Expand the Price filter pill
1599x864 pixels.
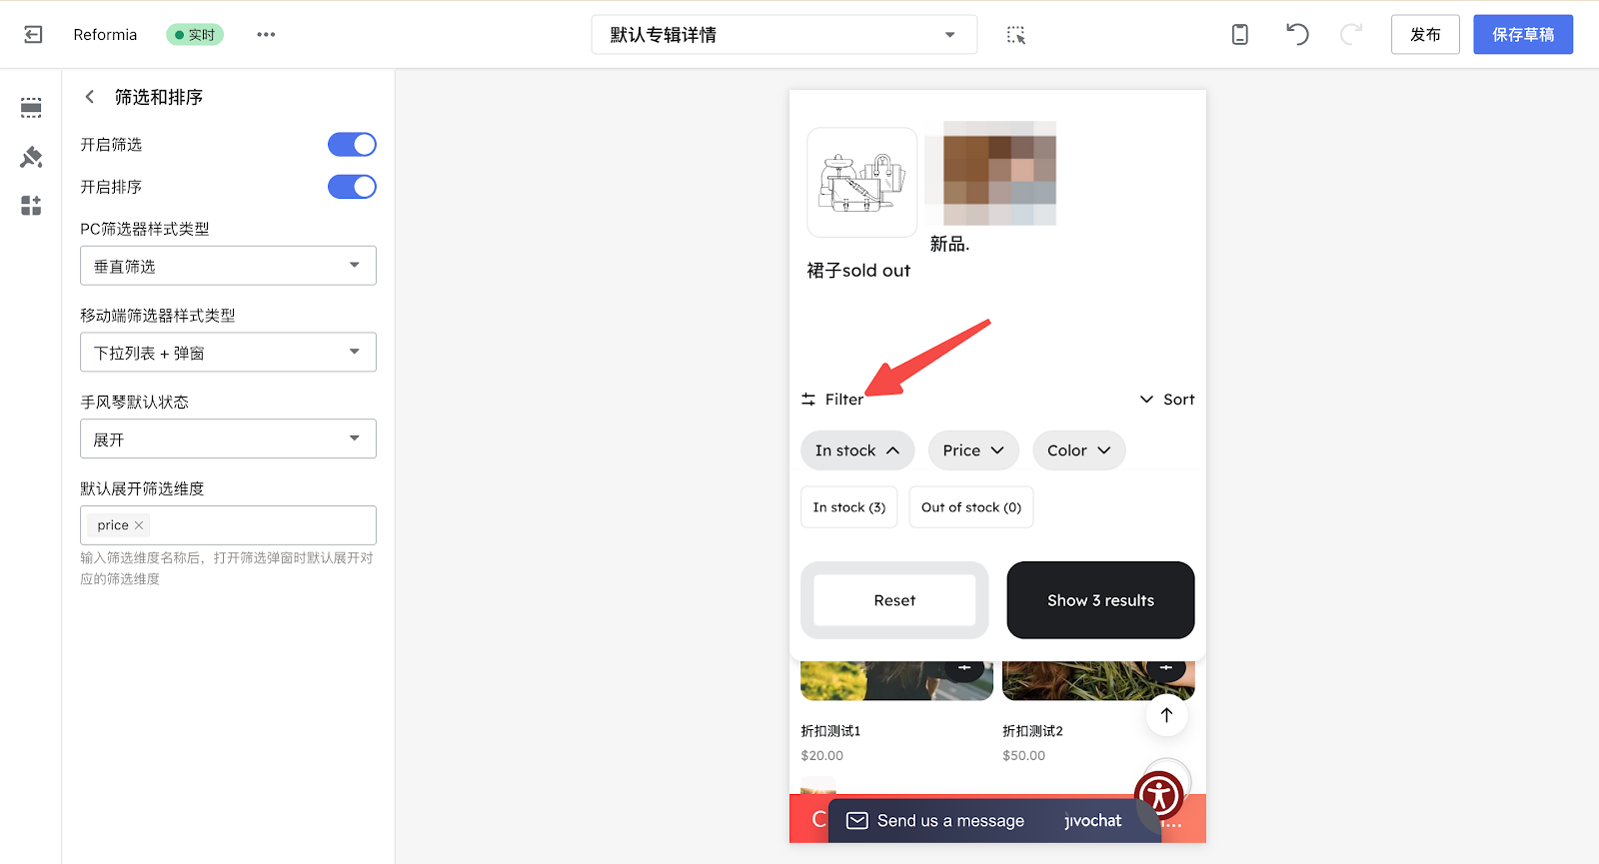(x=972, y=450)
